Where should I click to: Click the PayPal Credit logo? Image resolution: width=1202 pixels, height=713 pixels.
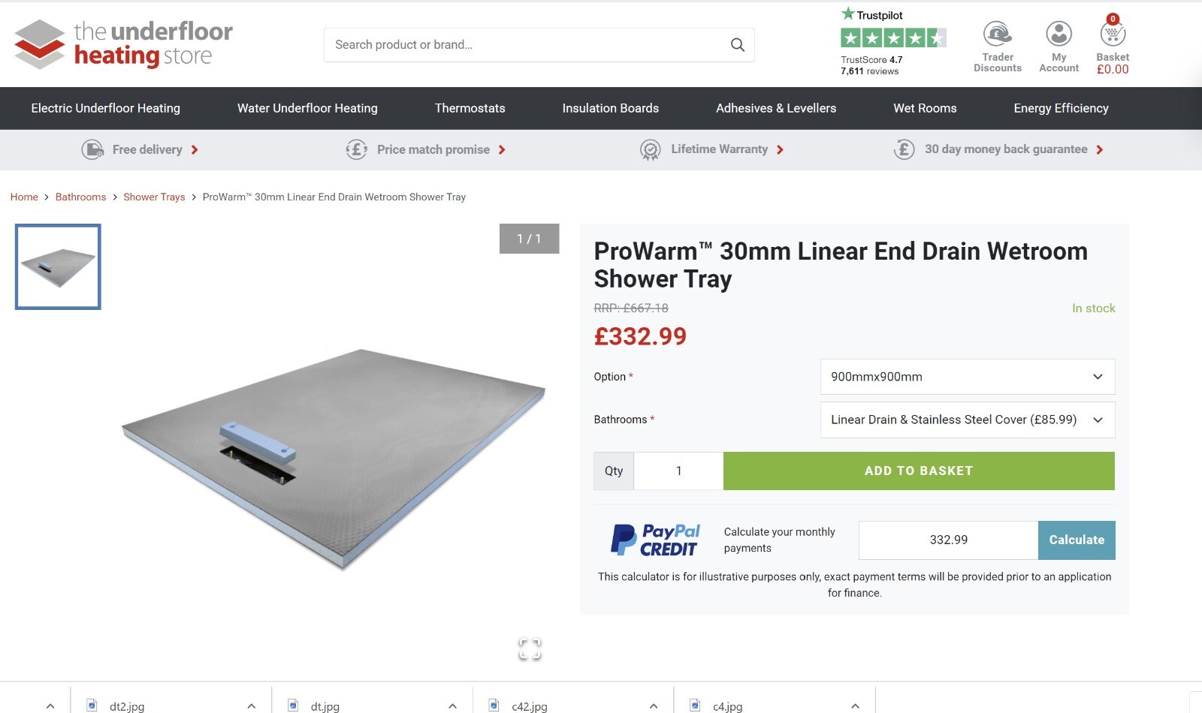tap(655, 540)
